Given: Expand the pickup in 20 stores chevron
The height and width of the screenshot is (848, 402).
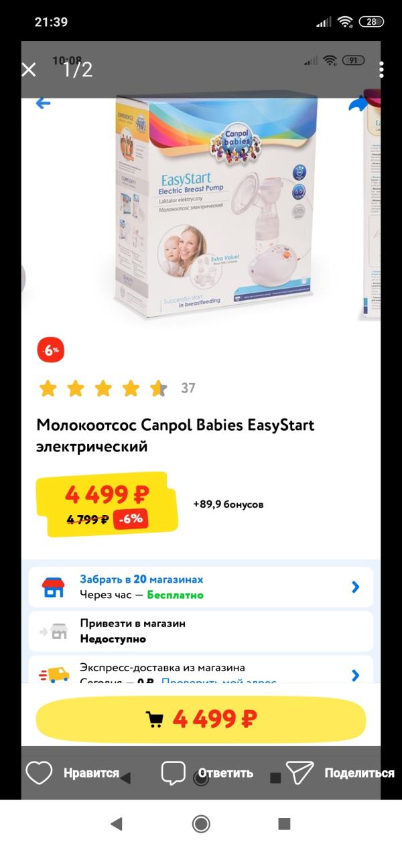Looking at the screenshot, I should (356, 587).
